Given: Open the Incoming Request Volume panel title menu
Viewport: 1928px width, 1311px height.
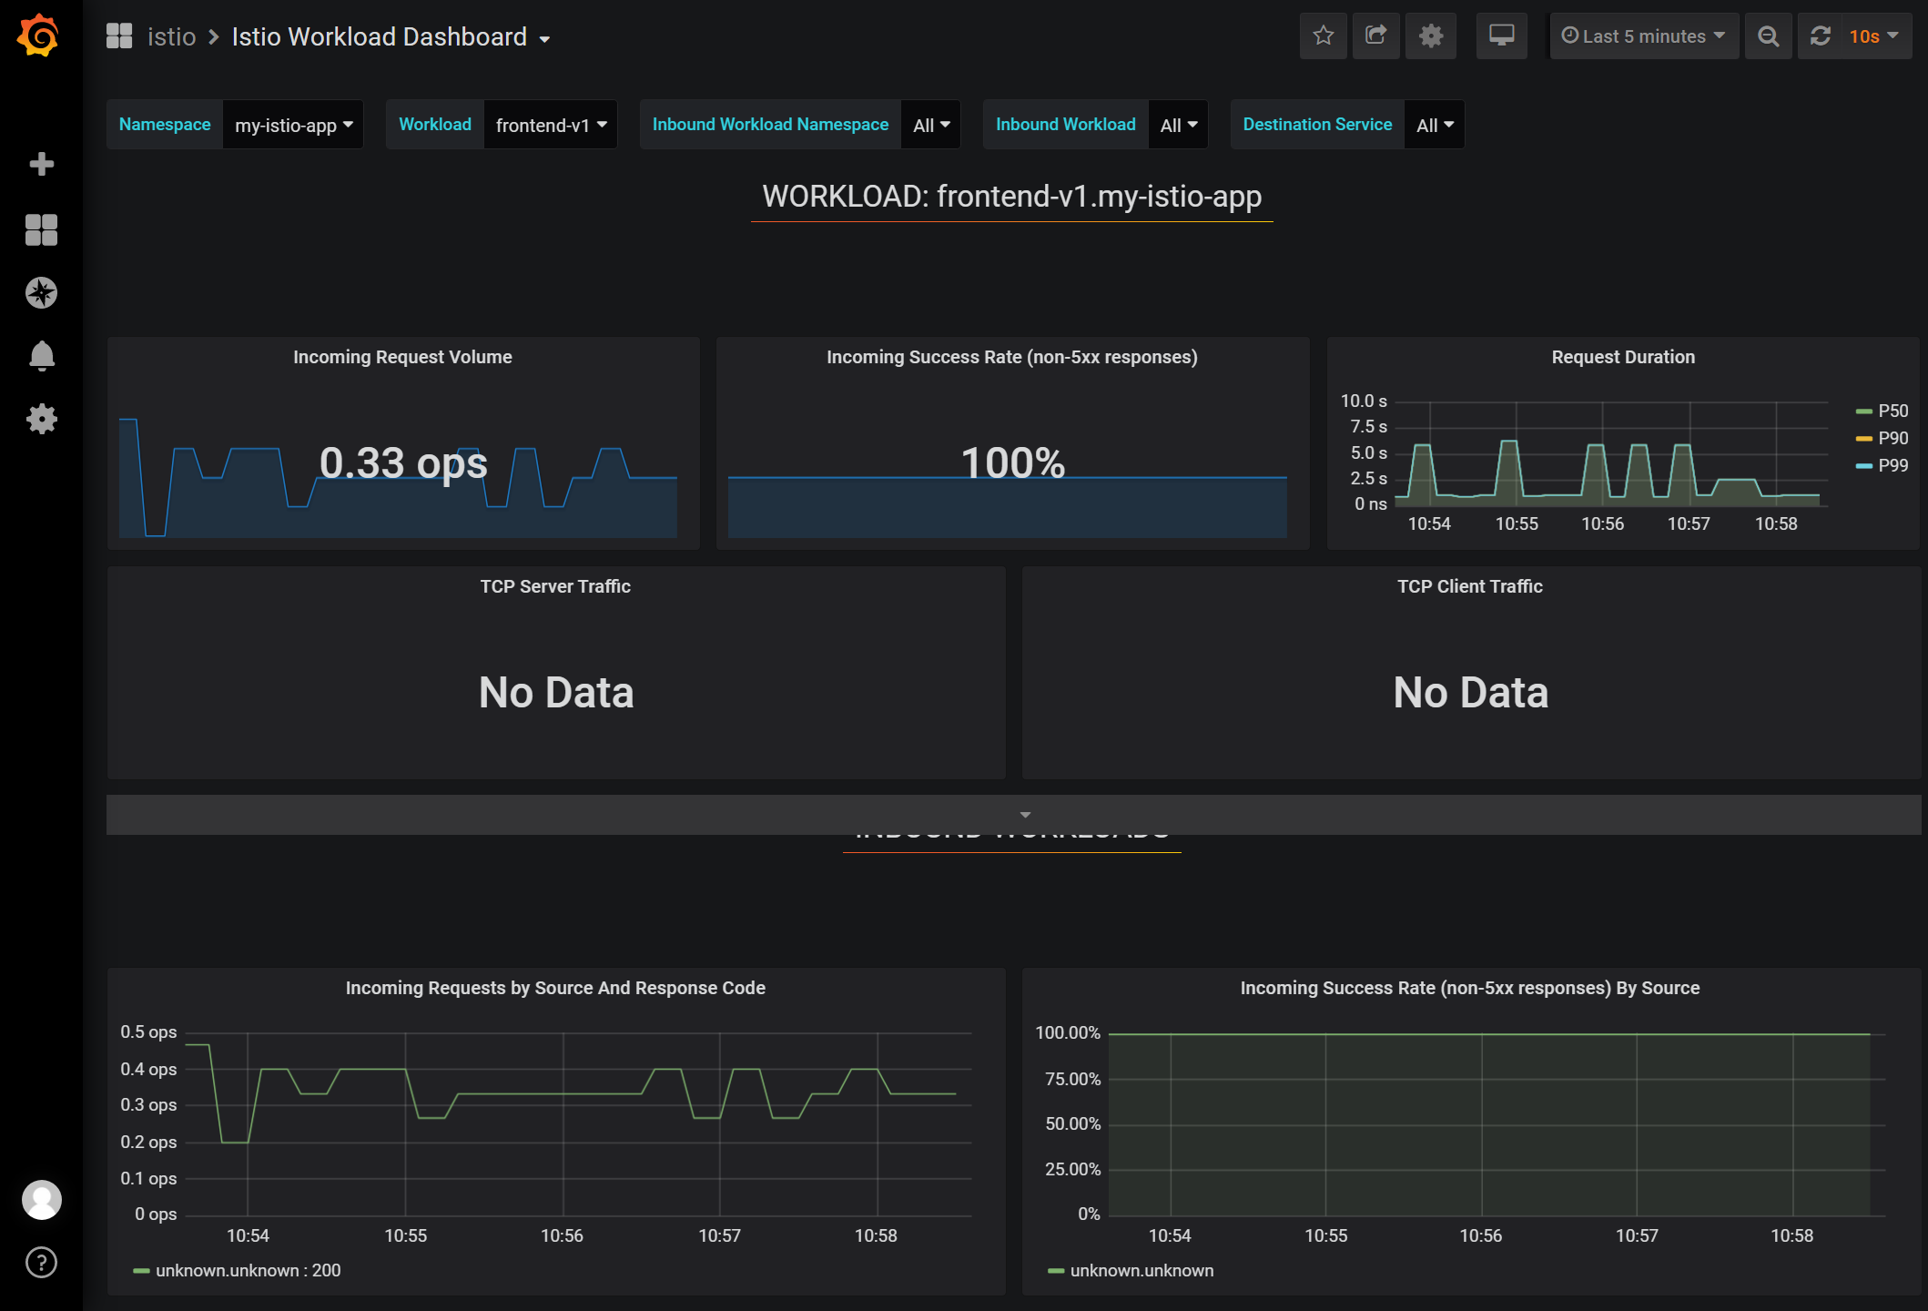Looking at the screenshot, I should [402, 357].
